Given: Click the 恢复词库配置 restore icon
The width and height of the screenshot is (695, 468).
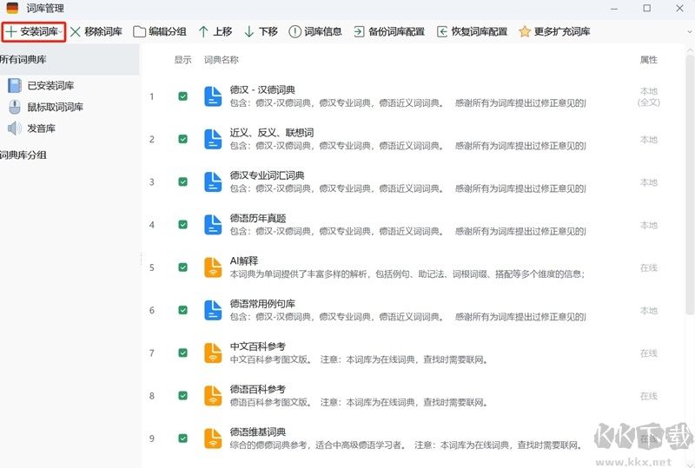Looking at the screenshot, I should (x=442, y=31).
